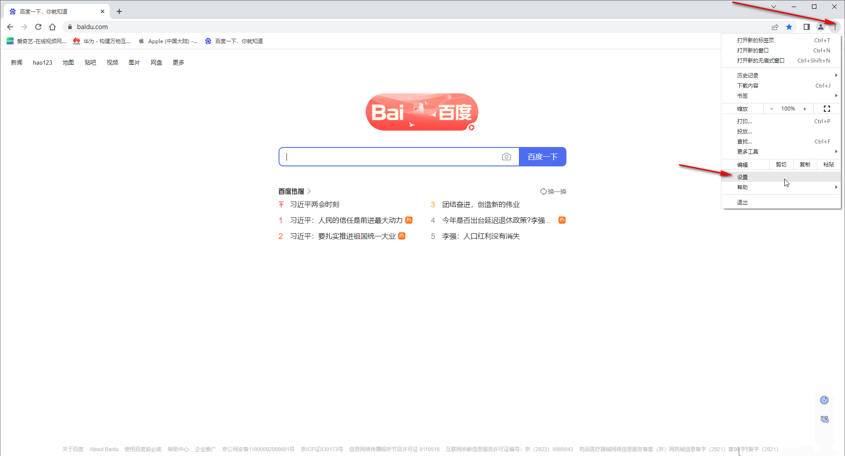
Task: Open the 百度一下 bookmark in bookmarks bar
Action: click(234, 41)
